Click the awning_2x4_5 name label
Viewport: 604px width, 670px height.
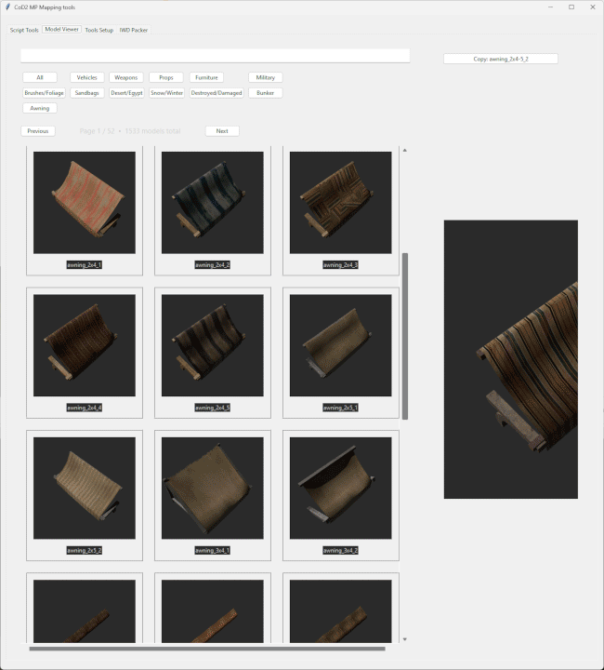[213, 408]
